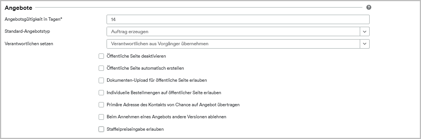Image resolution: width=421 pixels, height=139 pixels.
Task: Click the Standard-Angebotstyp label text
Action: tap(27, 31)
